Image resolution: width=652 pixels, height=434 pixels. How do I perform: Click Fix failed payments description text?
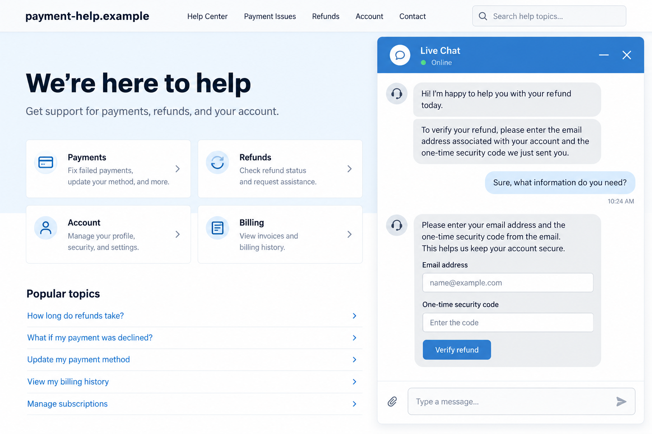[118, 176]
